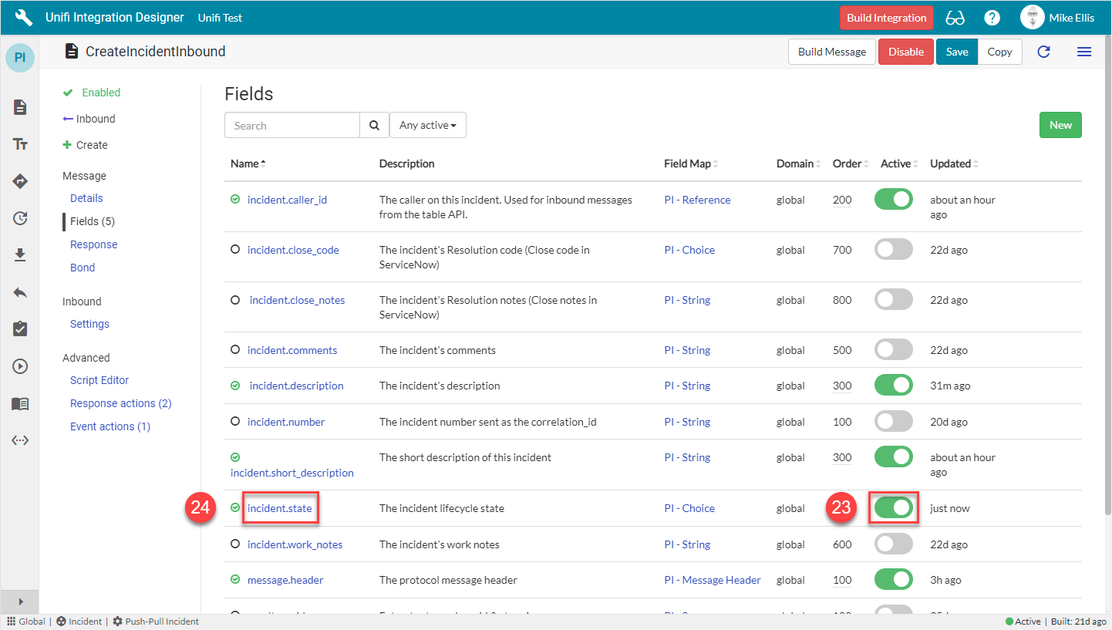The width and height of the screenshot is (1112, 630).
Task: Open the incident.state field link
Action: 280,508
